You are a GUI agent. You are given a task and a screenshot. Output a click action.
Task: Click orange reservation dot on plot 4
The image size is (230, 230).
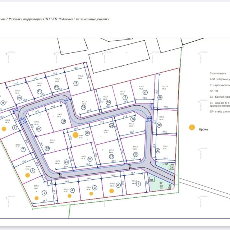point(69,196)
